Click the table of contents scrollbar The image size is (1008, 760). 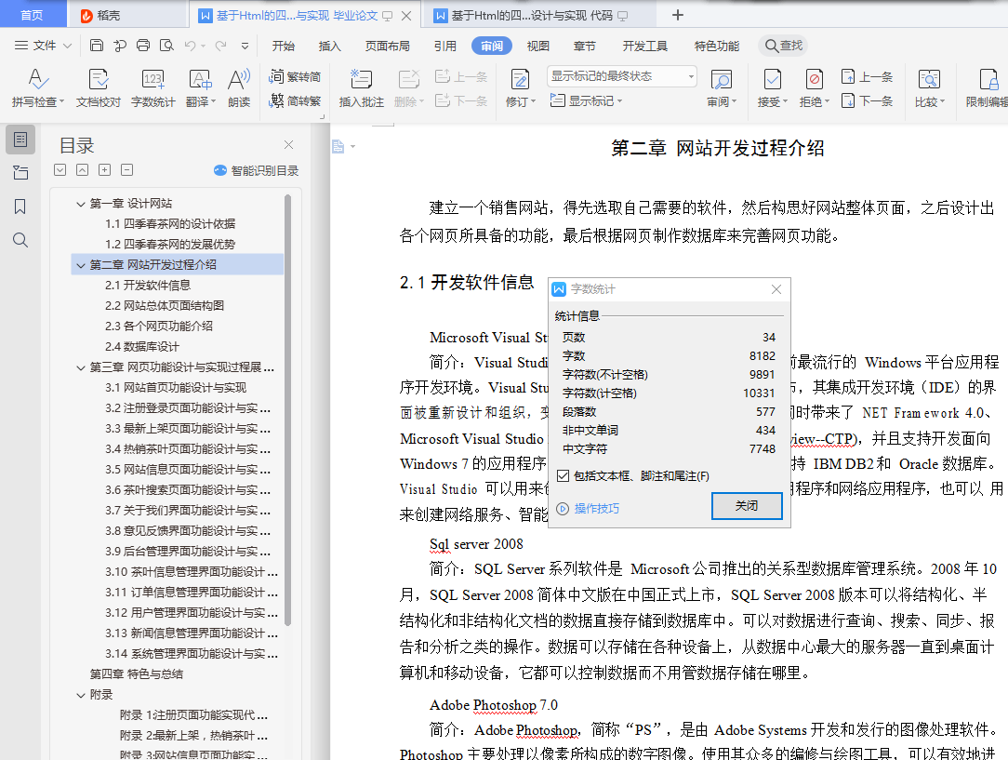(x=288, y=409)
